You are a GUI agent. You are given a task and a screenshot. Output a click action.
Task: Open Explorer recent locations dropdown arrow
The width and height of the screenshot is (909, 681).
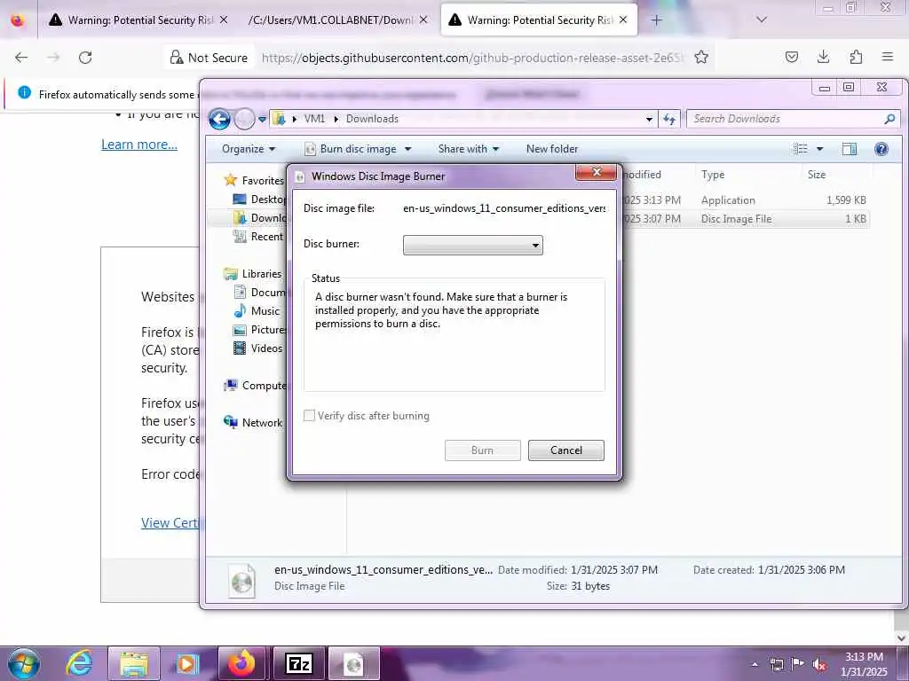pos(262,120)
